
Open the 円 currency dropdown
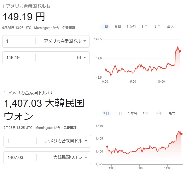pos(81,58)
